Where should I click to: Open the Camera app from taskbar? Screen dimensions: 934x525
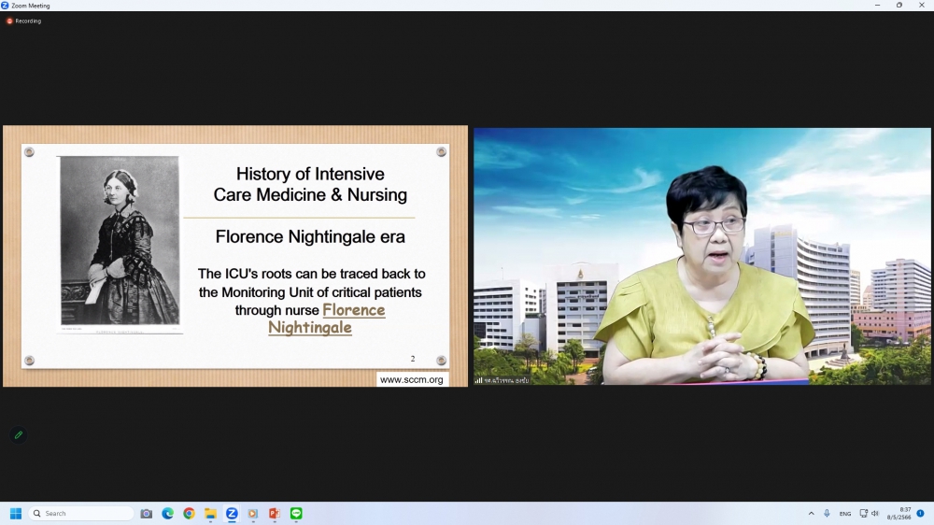pos(147,514)
